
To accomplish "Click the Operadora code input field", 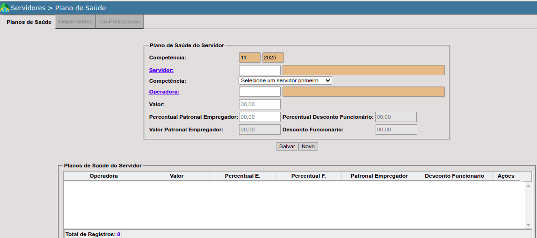I will 260,92.
